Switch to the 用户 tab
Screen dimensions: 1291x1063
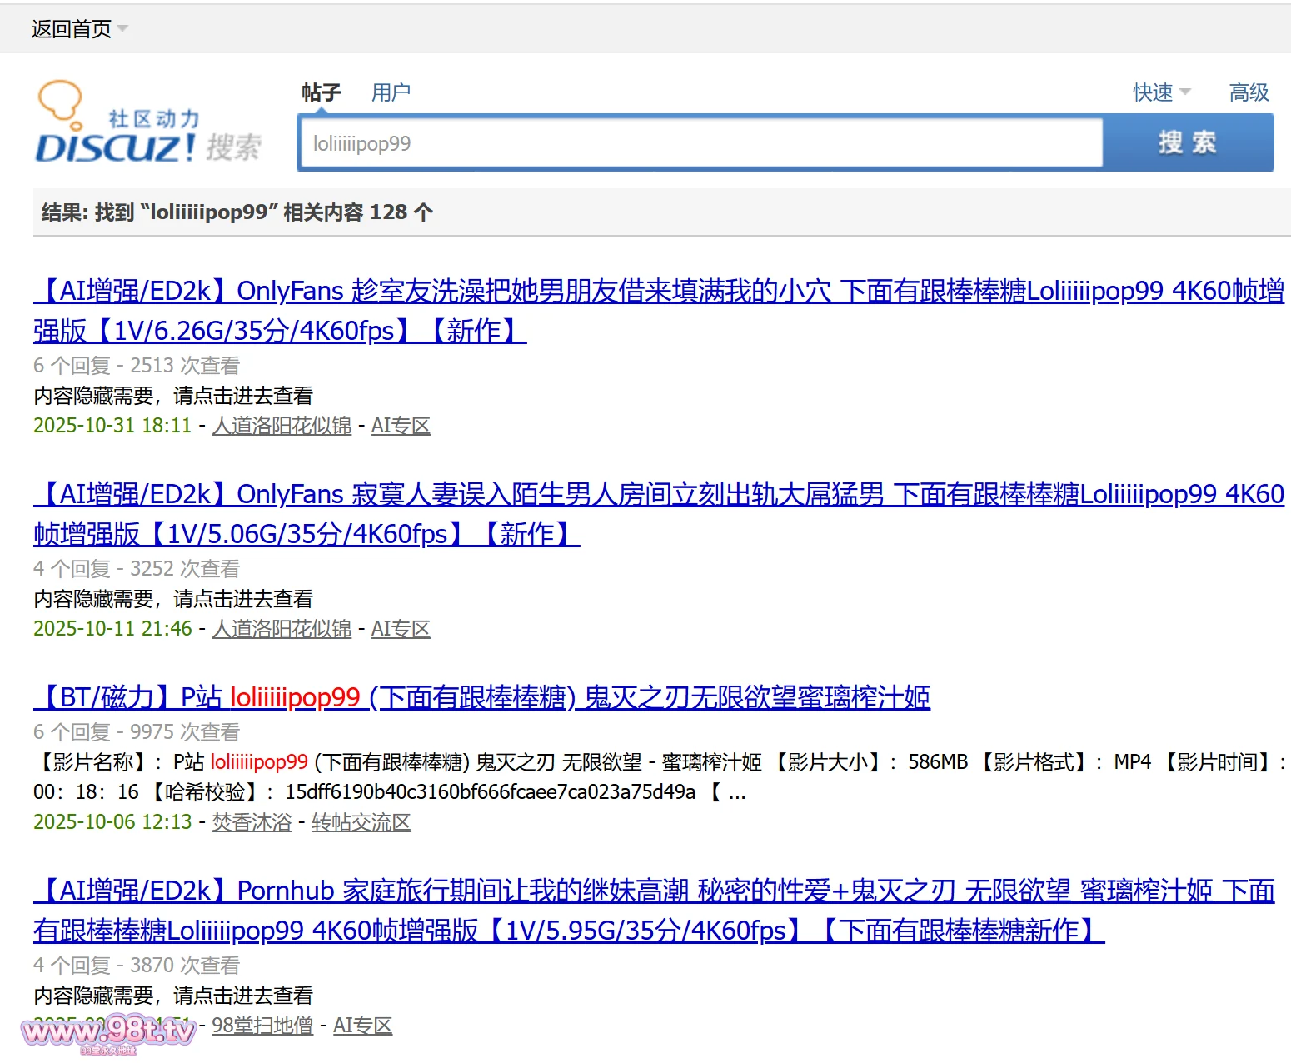391,92
